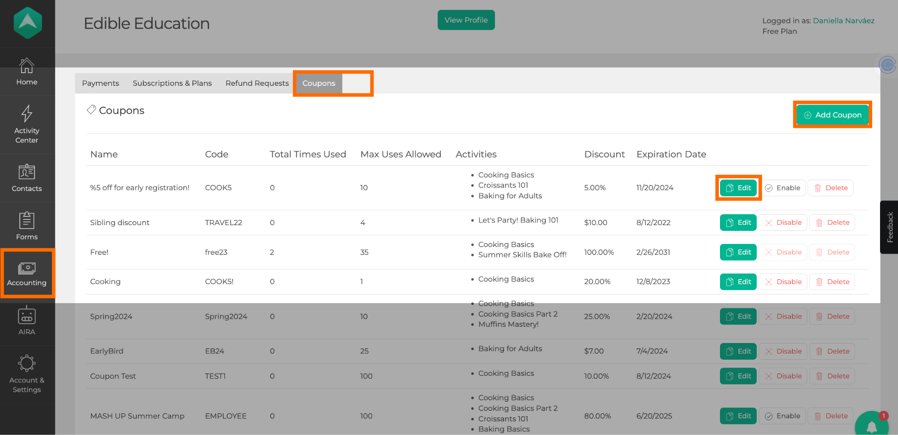
Task: Disable the Sibling discount coupon
Action: click(x=784, y=223)
